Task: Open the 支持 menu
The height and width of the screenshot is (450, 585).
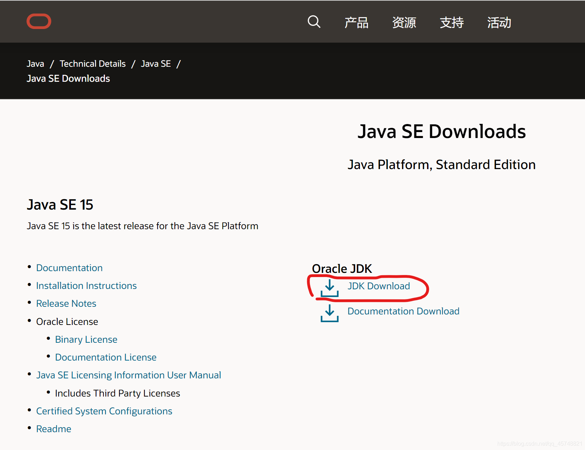Action: click(452, 22)
